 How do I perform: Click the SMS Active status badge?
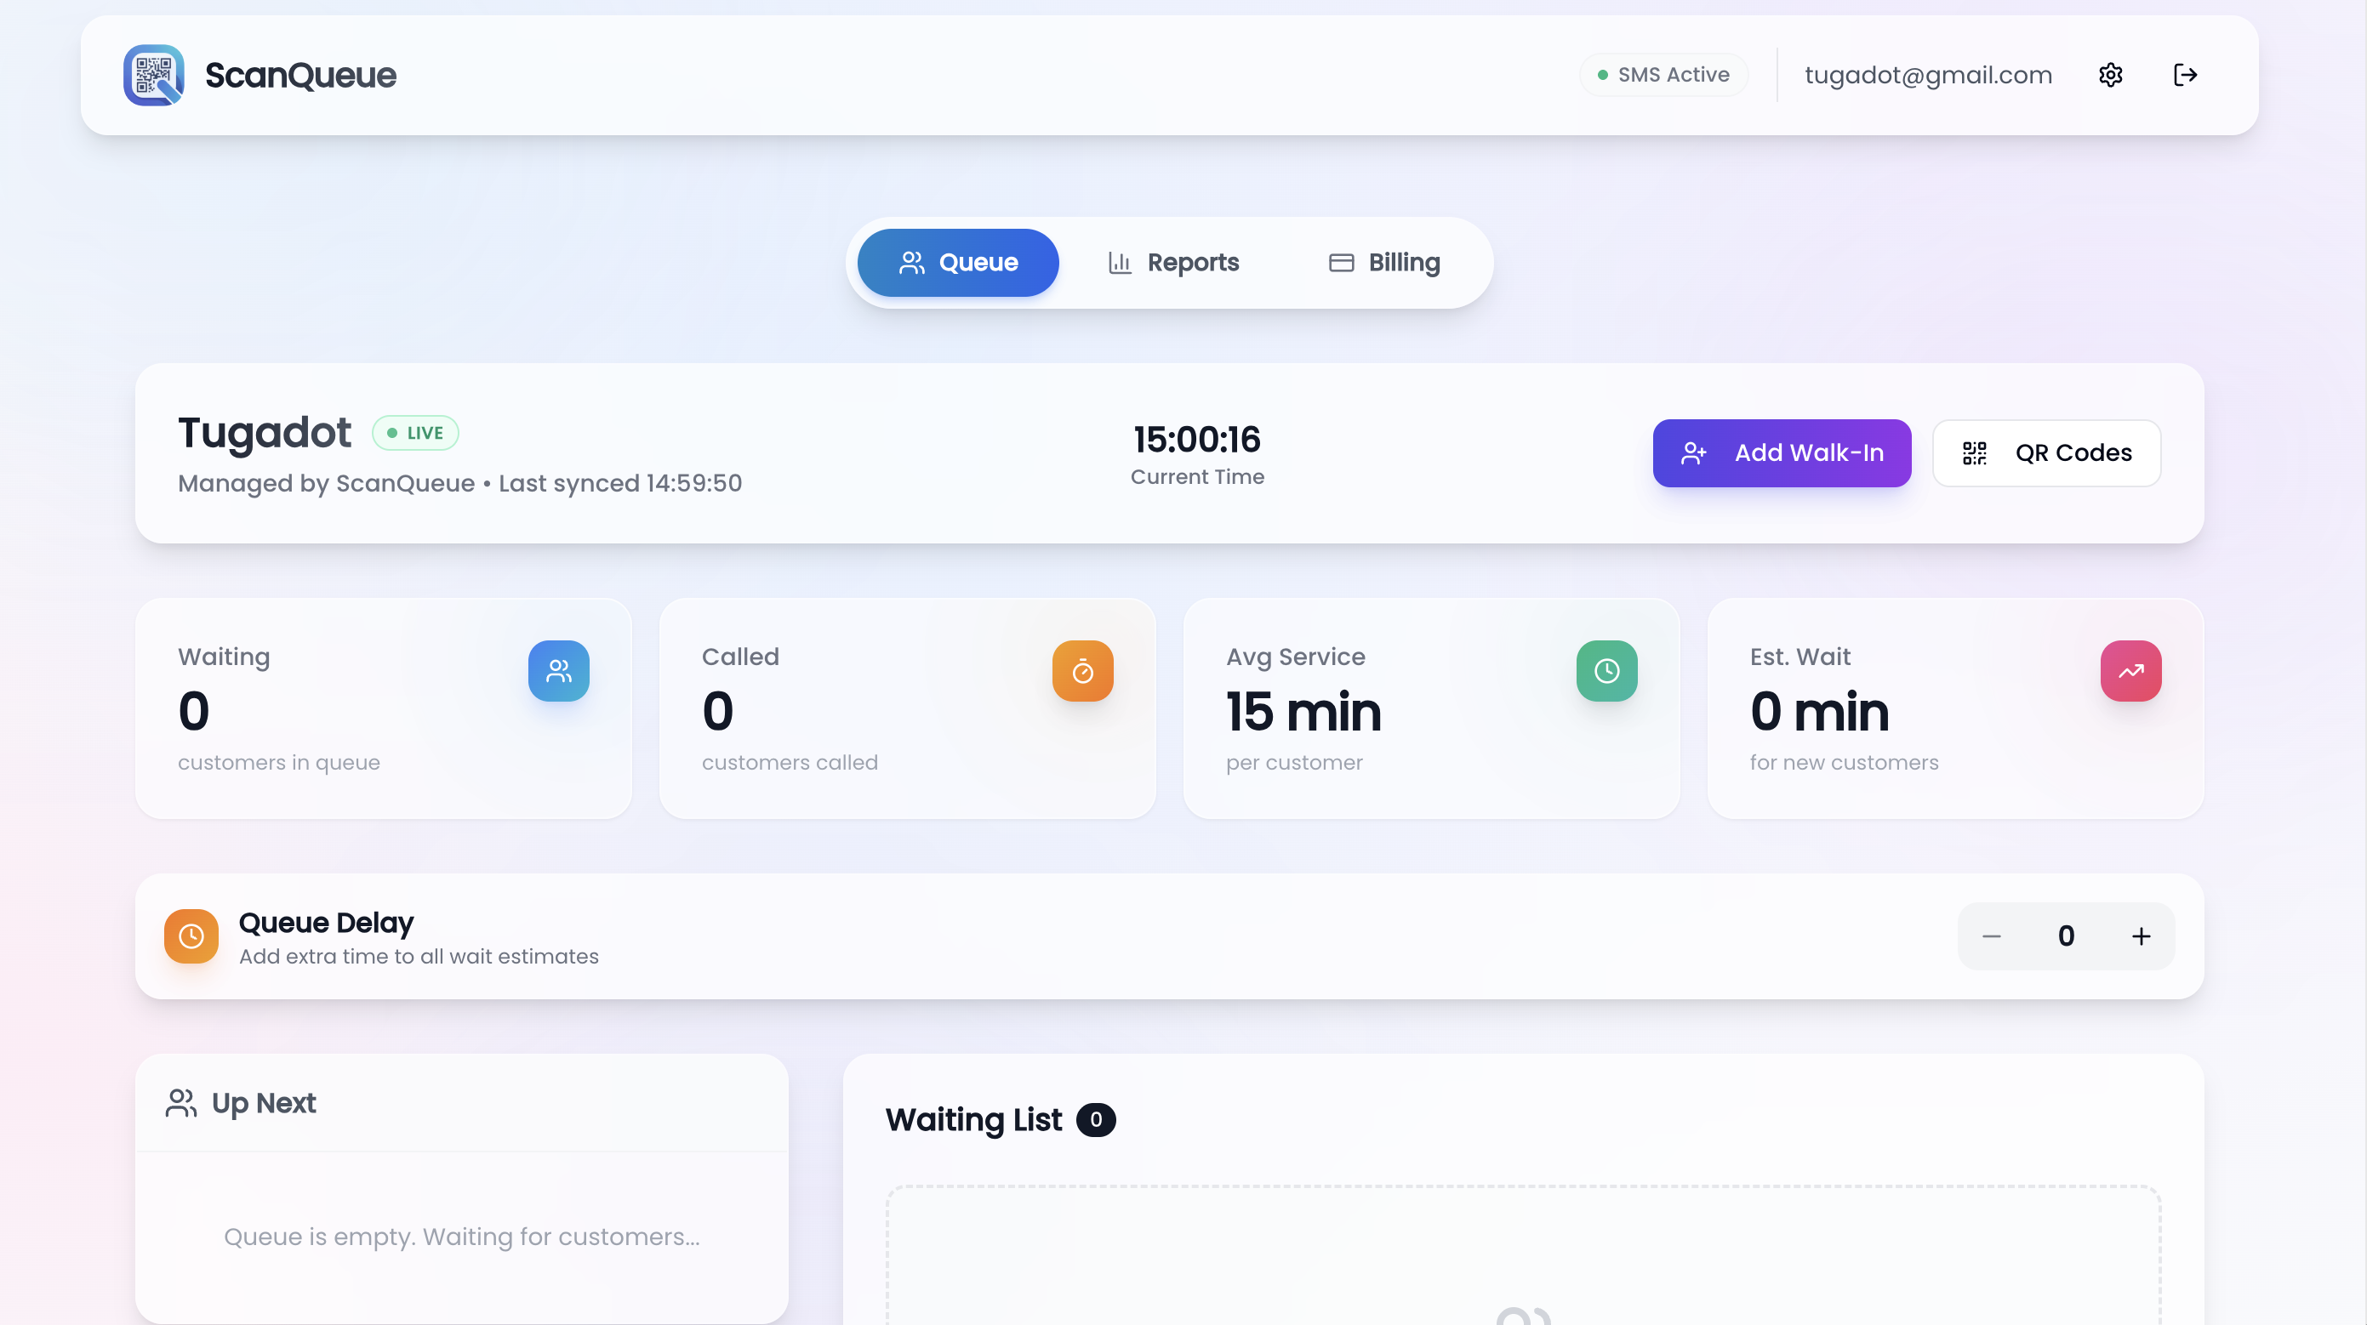pos(1663,74)
